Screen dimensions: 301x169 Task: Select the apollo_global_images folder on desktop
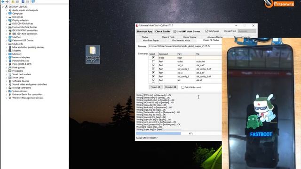[x=93, y=54]
